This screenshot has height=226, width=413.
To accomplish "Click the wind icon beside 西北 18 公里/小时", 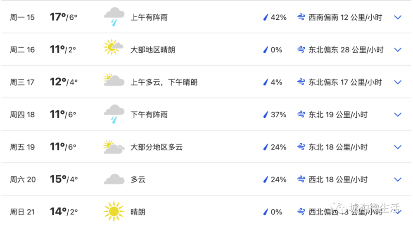I will 301,179.
